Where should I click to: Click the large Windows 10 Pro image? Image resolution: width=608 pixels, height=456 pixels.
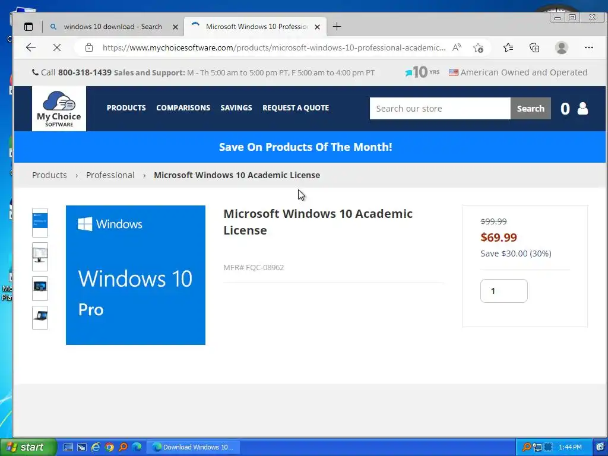tap(136, 275)
